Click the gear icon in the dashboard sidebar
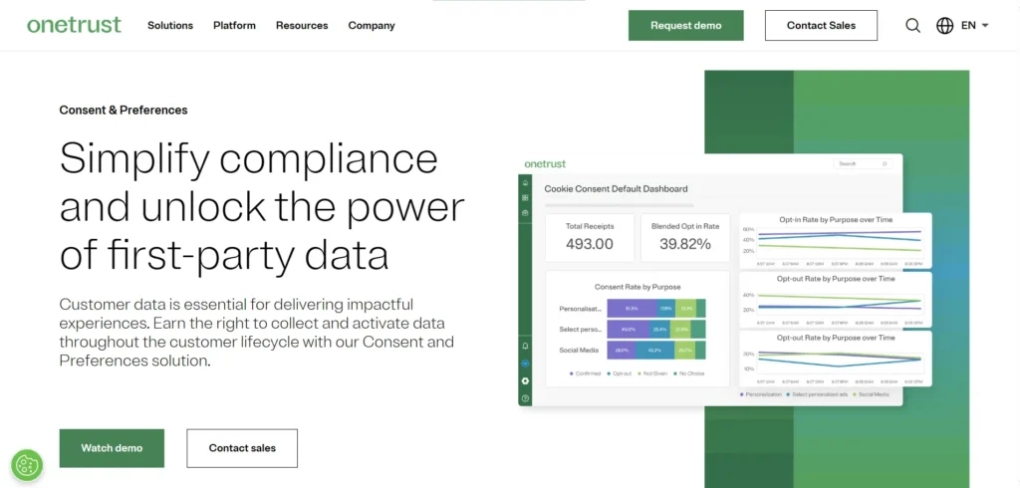 click(525, 381)
